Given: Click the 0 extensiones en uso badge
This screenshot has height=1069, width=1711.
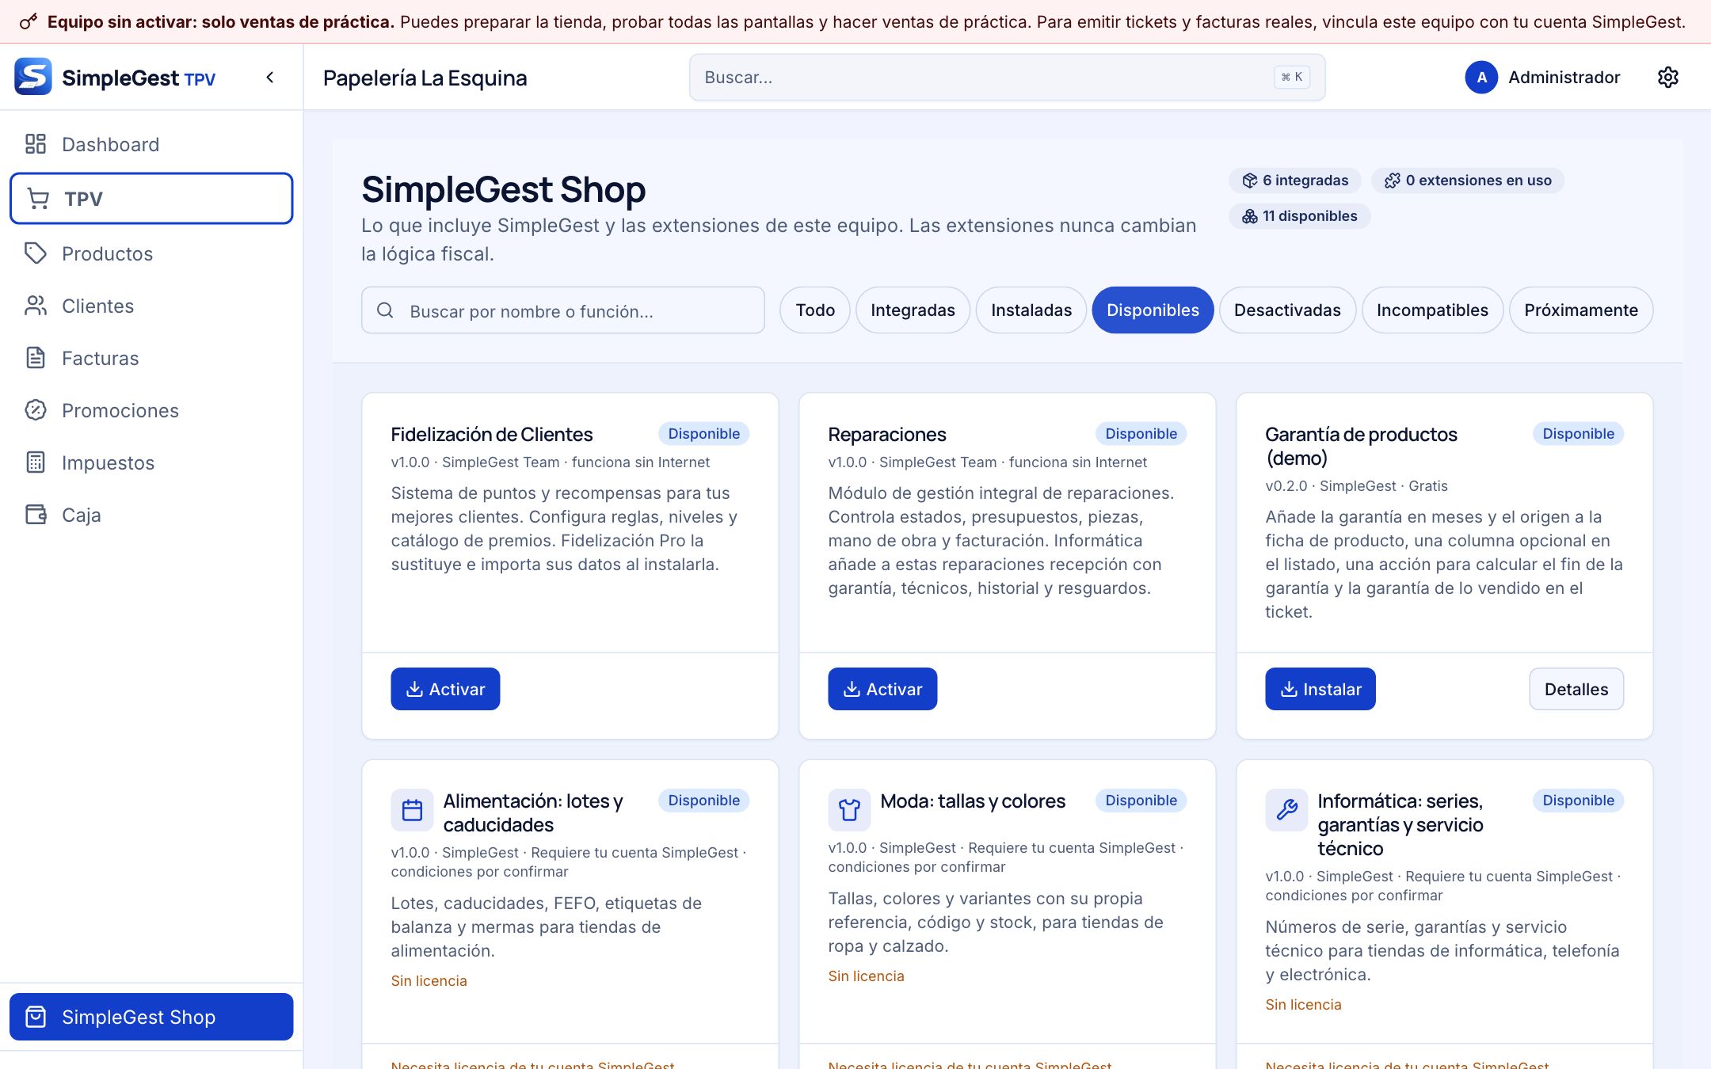Looking at the screenshot, I should pos(1468,181).
